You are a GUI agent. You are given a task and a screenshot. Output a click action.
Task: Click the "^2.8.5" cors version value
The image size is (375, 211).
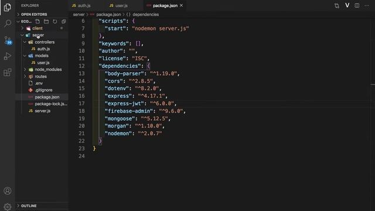pos(141,81)
